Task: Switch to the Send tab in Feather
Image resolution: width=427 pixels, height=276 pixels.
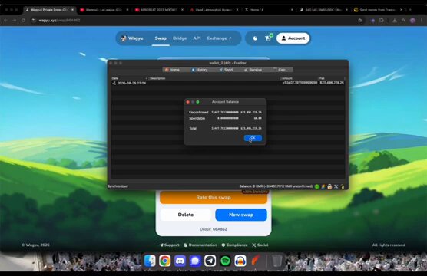Action: tap(226, 70)
